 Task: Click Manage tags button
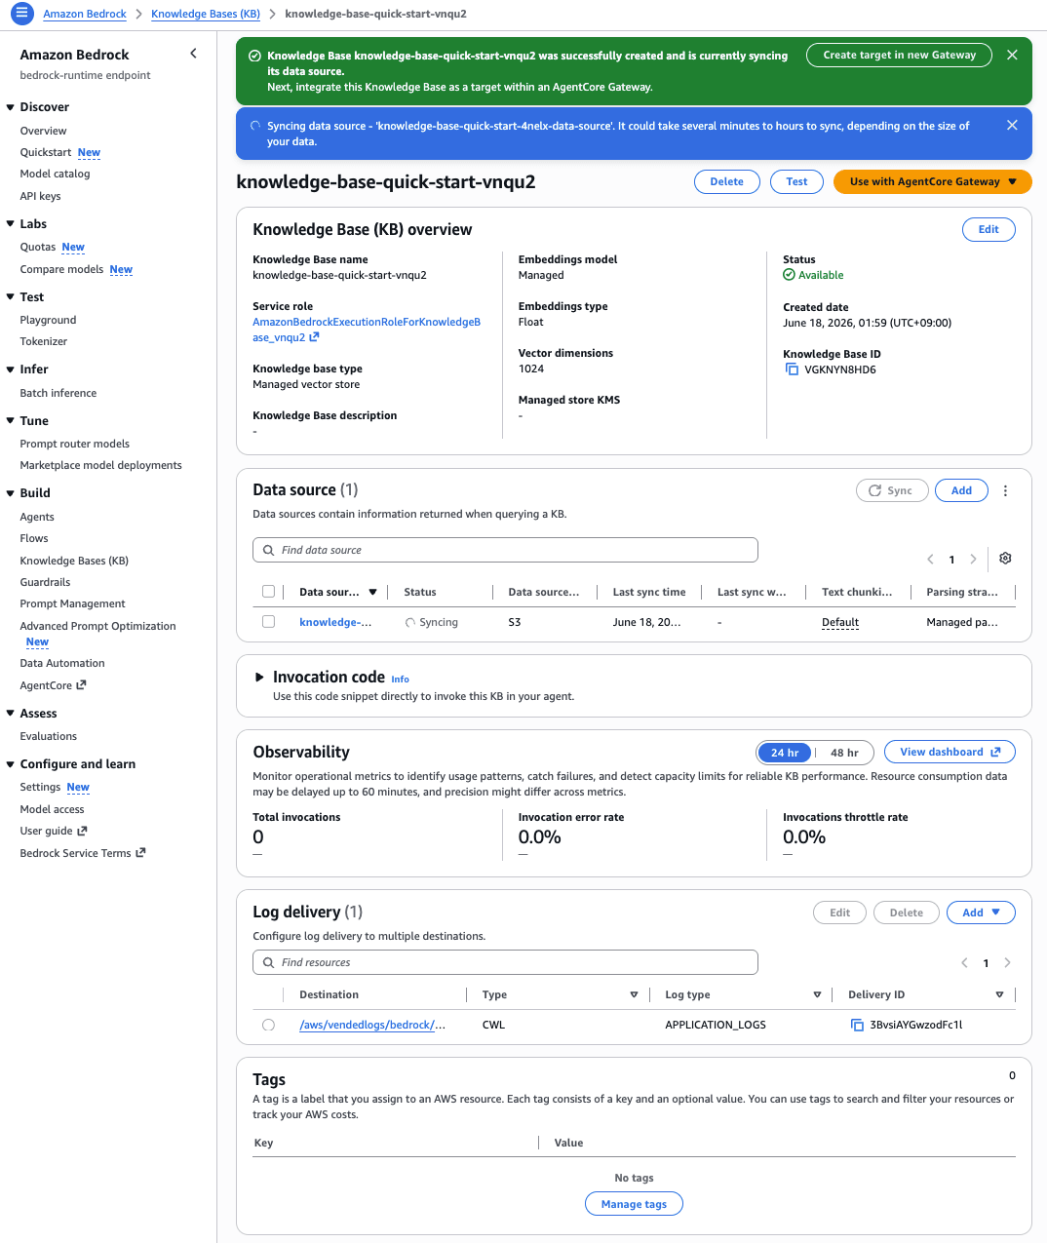point(634,1204)
